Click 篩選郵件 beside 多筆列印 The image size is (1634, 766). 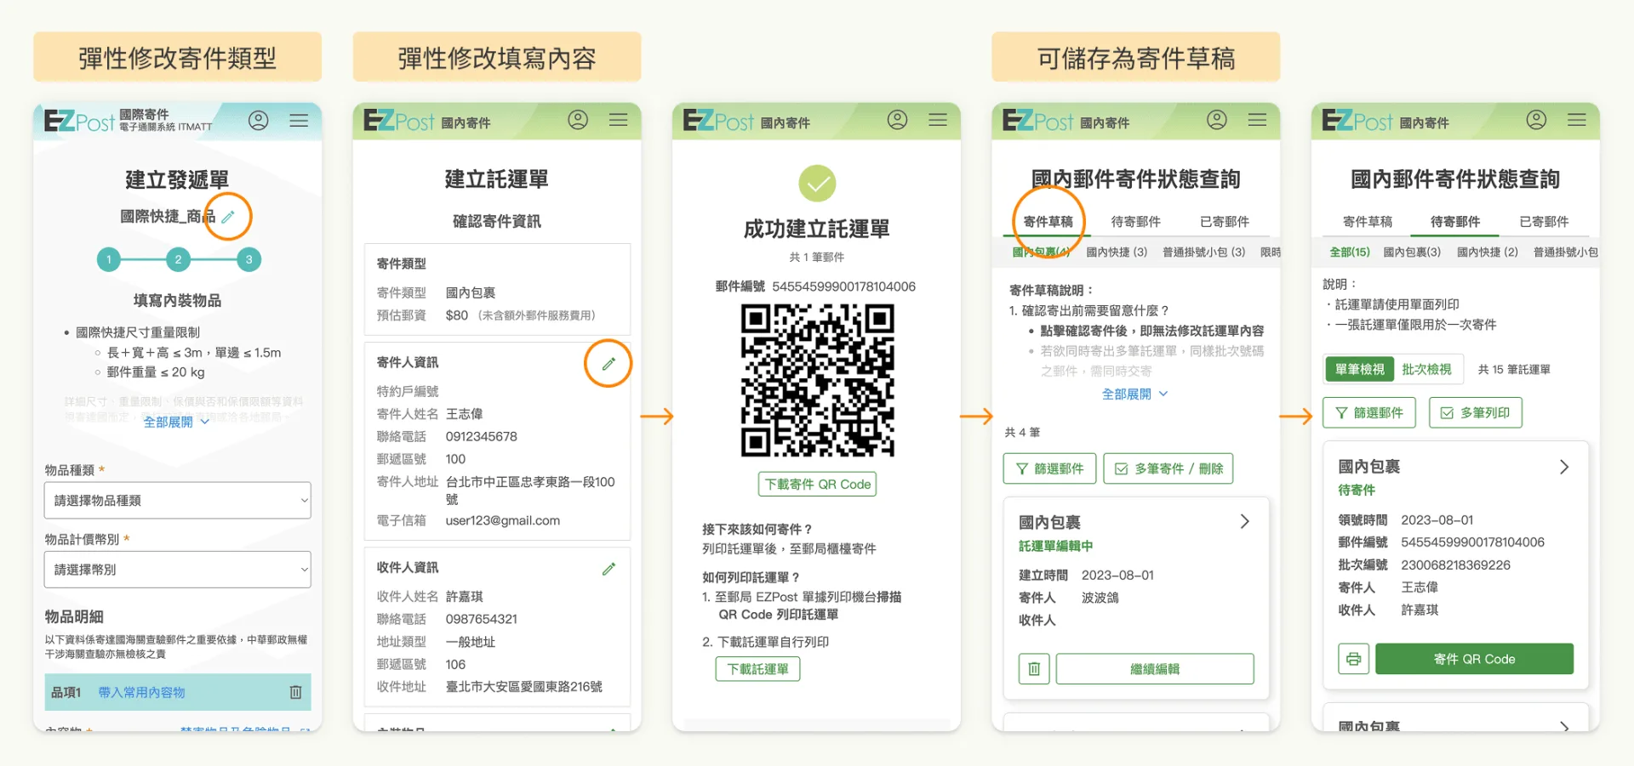point(1369,412)
